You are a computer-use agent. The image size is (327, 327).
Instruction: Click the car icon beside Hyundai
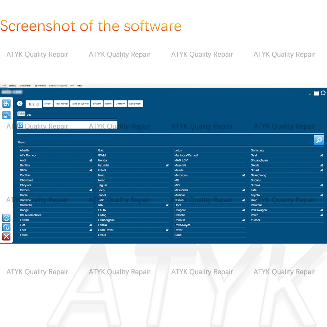pos(167,165)
